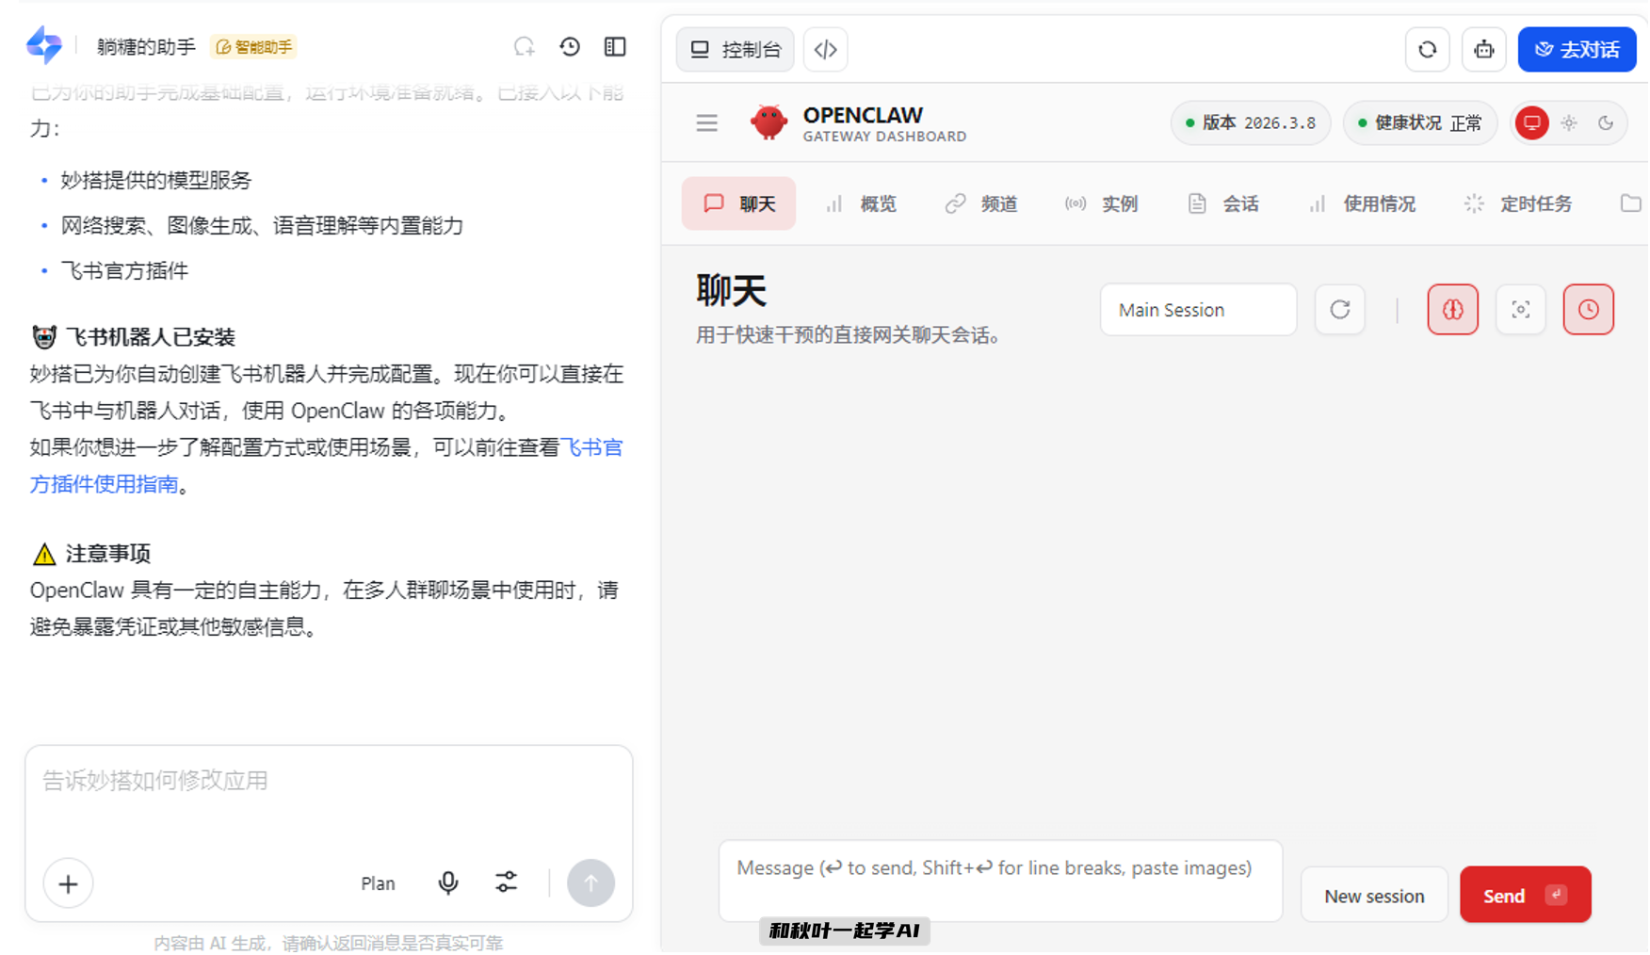Click the 飞书官方插件 bullet
This screenshot has height=955, width=1650.
[x=124, y=270]
